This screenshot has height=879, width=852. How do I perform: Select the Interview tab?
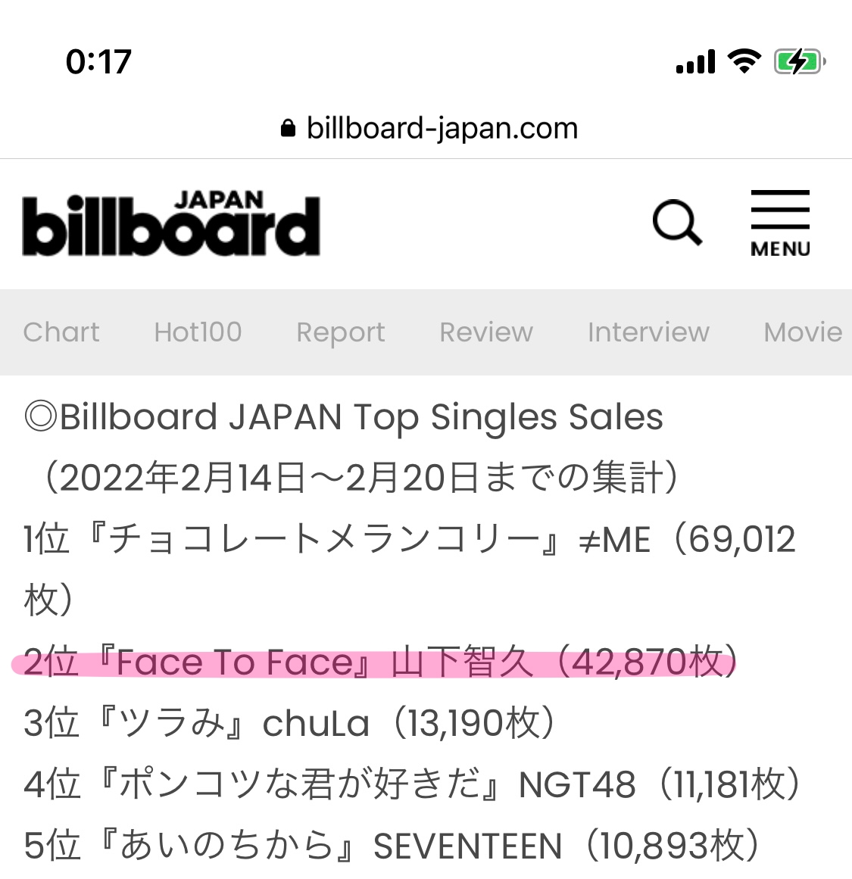click(648, 332)
